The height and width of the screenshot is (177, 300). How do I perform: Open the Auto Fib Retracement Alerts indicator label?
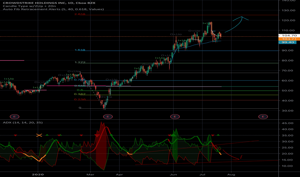pyautogui.click(x=53, y=9)
